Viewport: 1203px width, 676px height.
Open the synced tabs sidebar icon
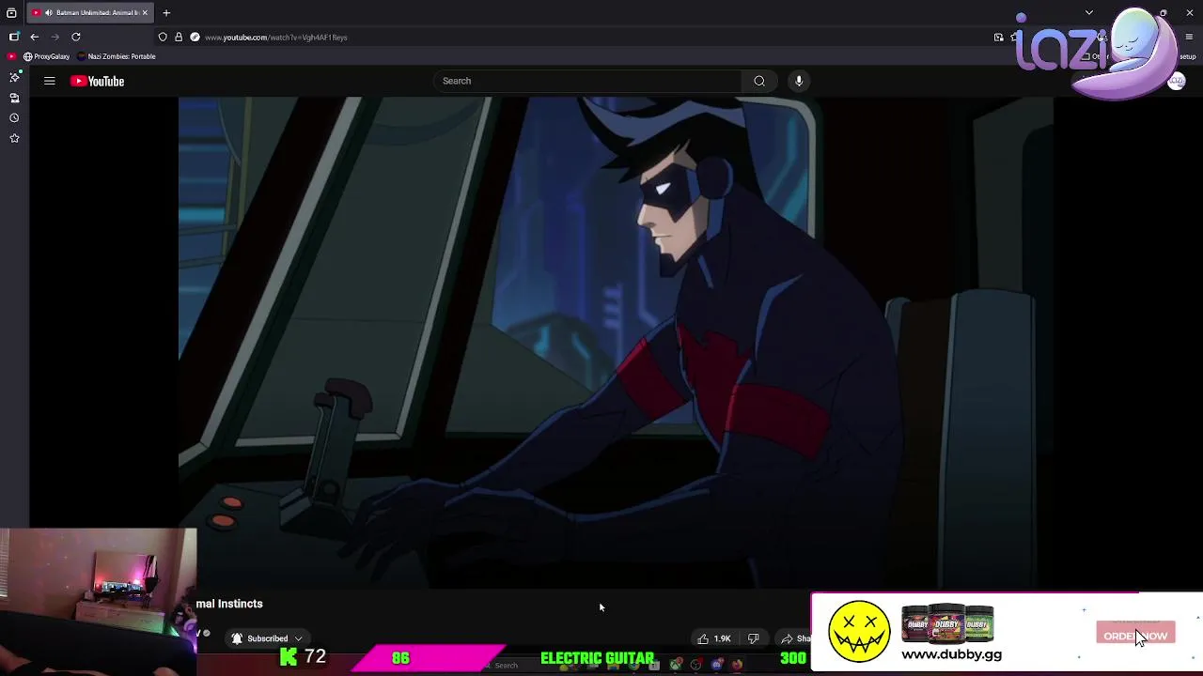point(14,98)
